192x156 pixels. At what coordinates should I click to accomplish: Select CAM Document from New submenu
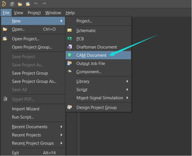pos(91,55)
